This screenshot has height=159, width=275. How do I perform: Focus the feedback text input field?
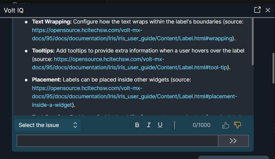tap(117, 141)
